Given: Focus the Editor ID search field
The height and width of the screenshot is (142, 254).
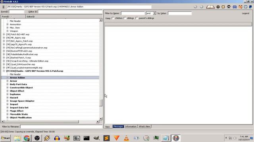Looking at the screenshot, I should 70,11.
